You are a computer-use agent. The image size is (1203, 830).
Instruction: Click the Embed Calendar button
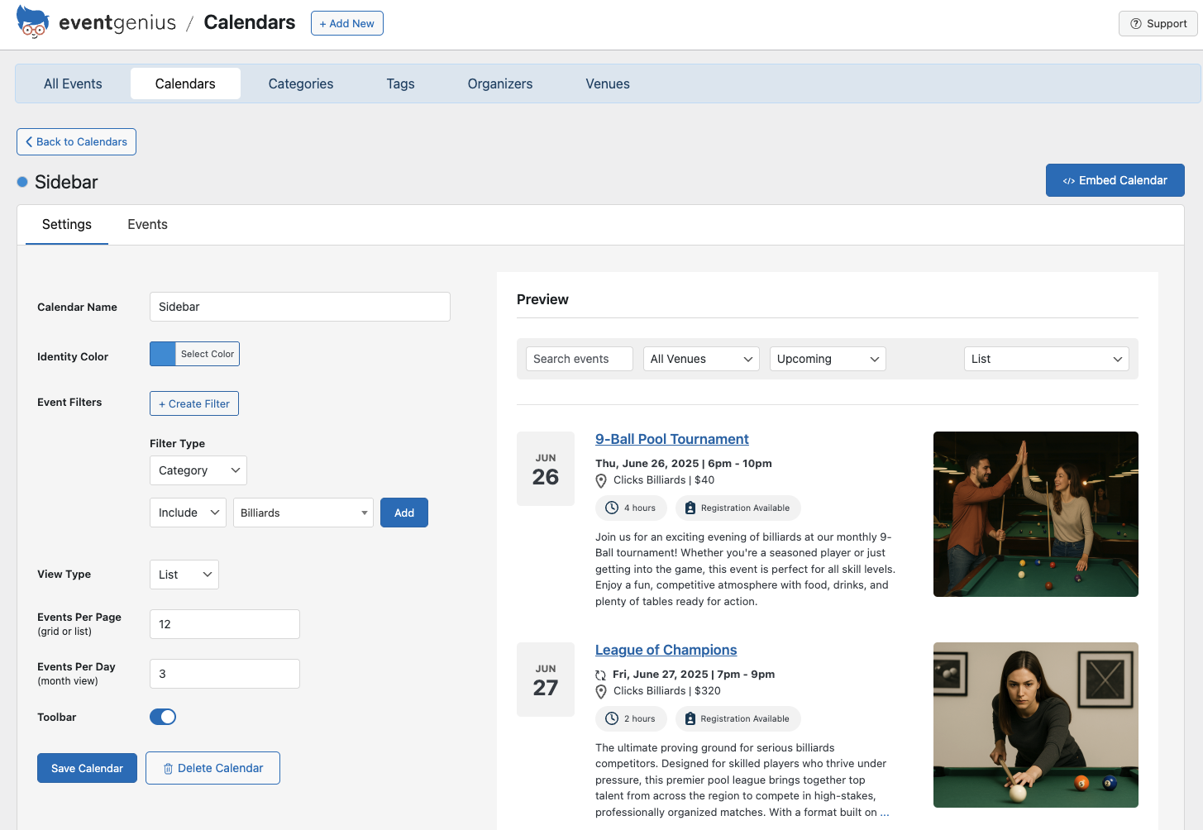pos(1115,180)
